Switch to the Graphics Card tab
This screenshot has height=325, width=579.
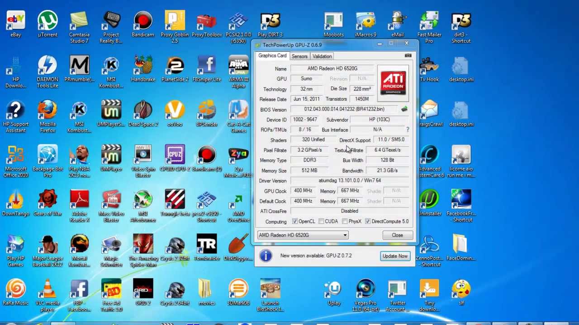272,56
